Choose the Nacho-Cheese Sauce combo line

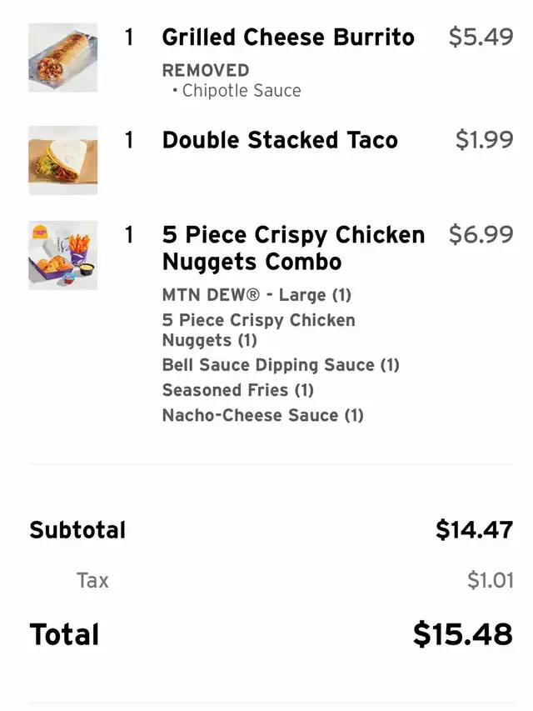coord(262,415)
